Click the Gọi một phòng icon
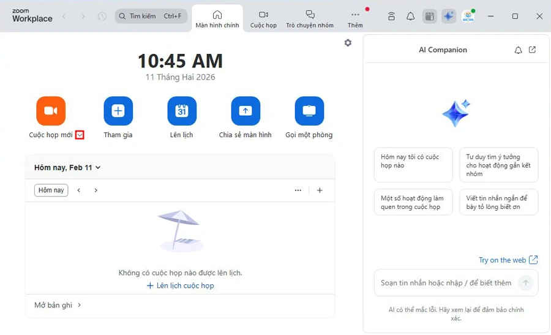This screenshot has height=335, width=551. (309, 111)
